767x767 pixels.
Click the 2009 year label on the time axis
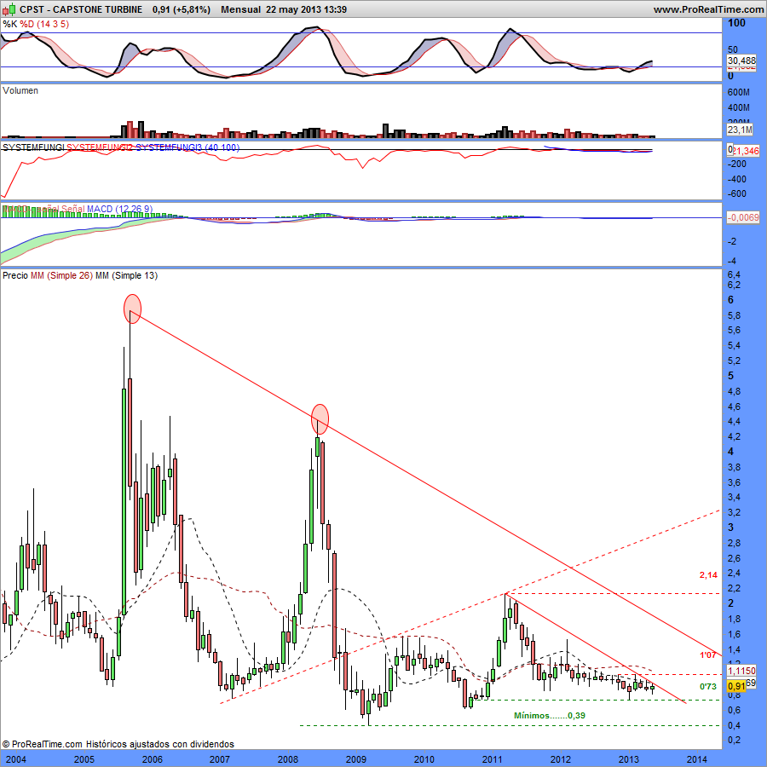tap(356, 759)
